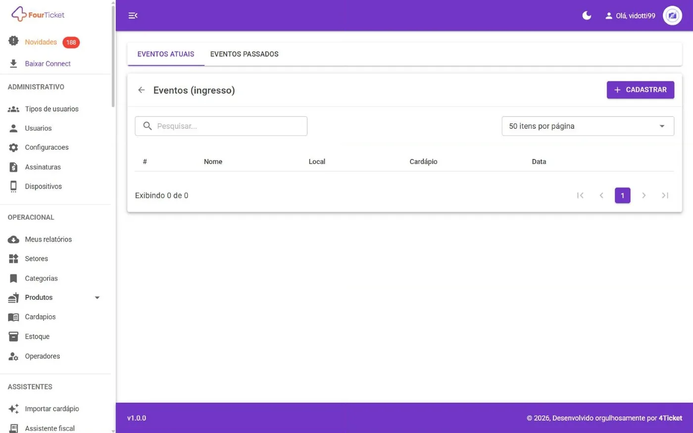Collapse the sidebar with the menu icon
This screenshot has width=693, height=433.
coord(133,15)
